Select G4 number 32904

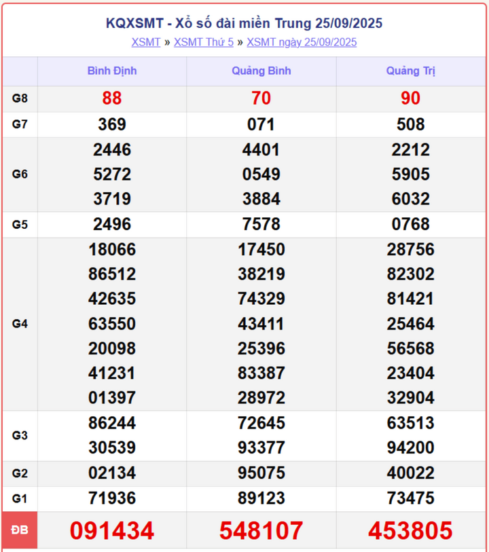(x=410, y=398)
